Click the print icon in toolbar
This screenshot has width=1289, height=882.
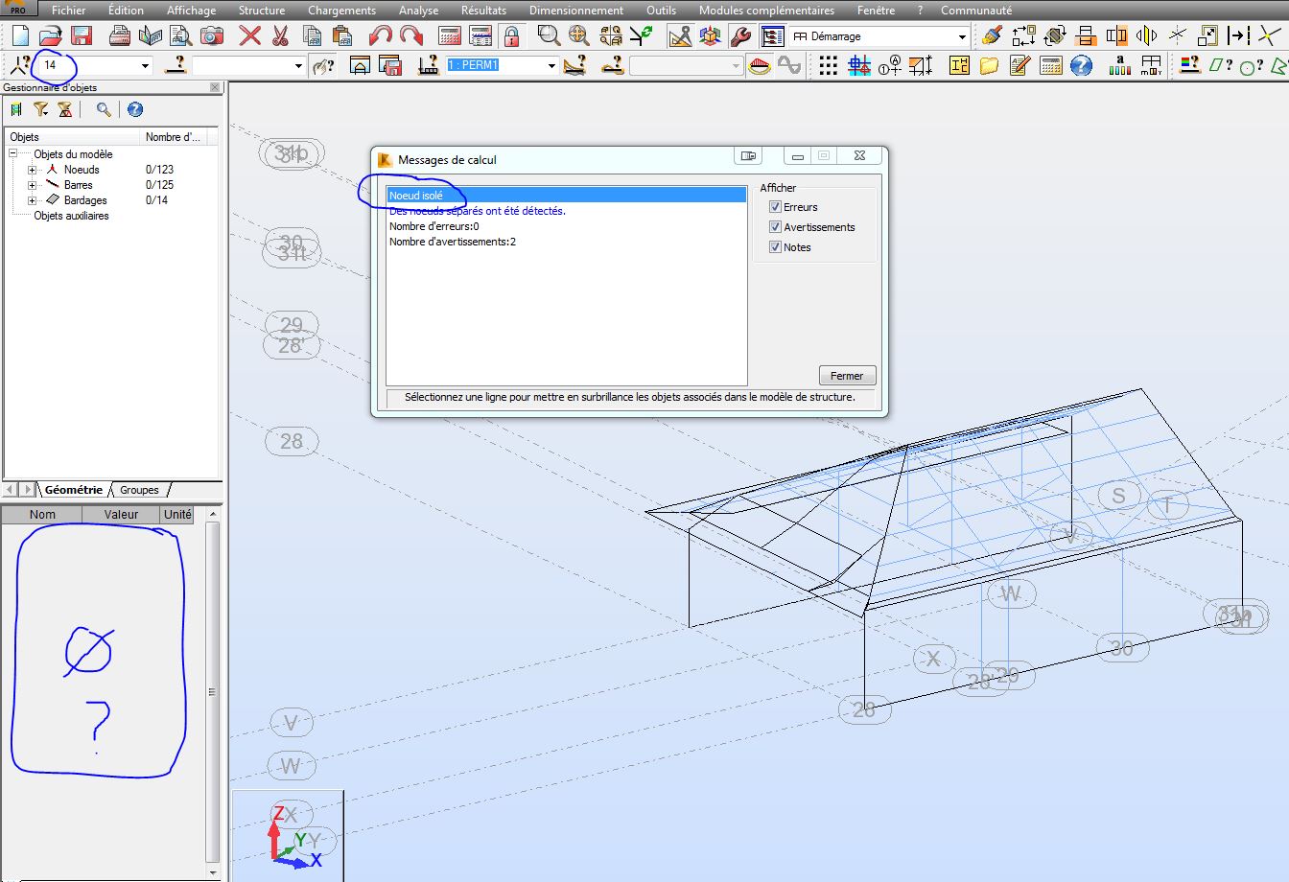[x=120, y=36]
